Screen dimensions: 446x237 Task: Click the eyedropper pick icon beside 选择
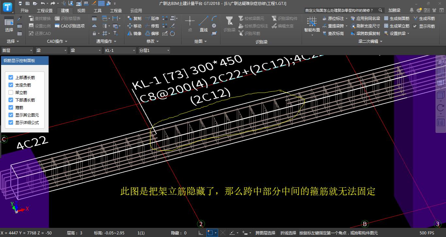point(20,19)
